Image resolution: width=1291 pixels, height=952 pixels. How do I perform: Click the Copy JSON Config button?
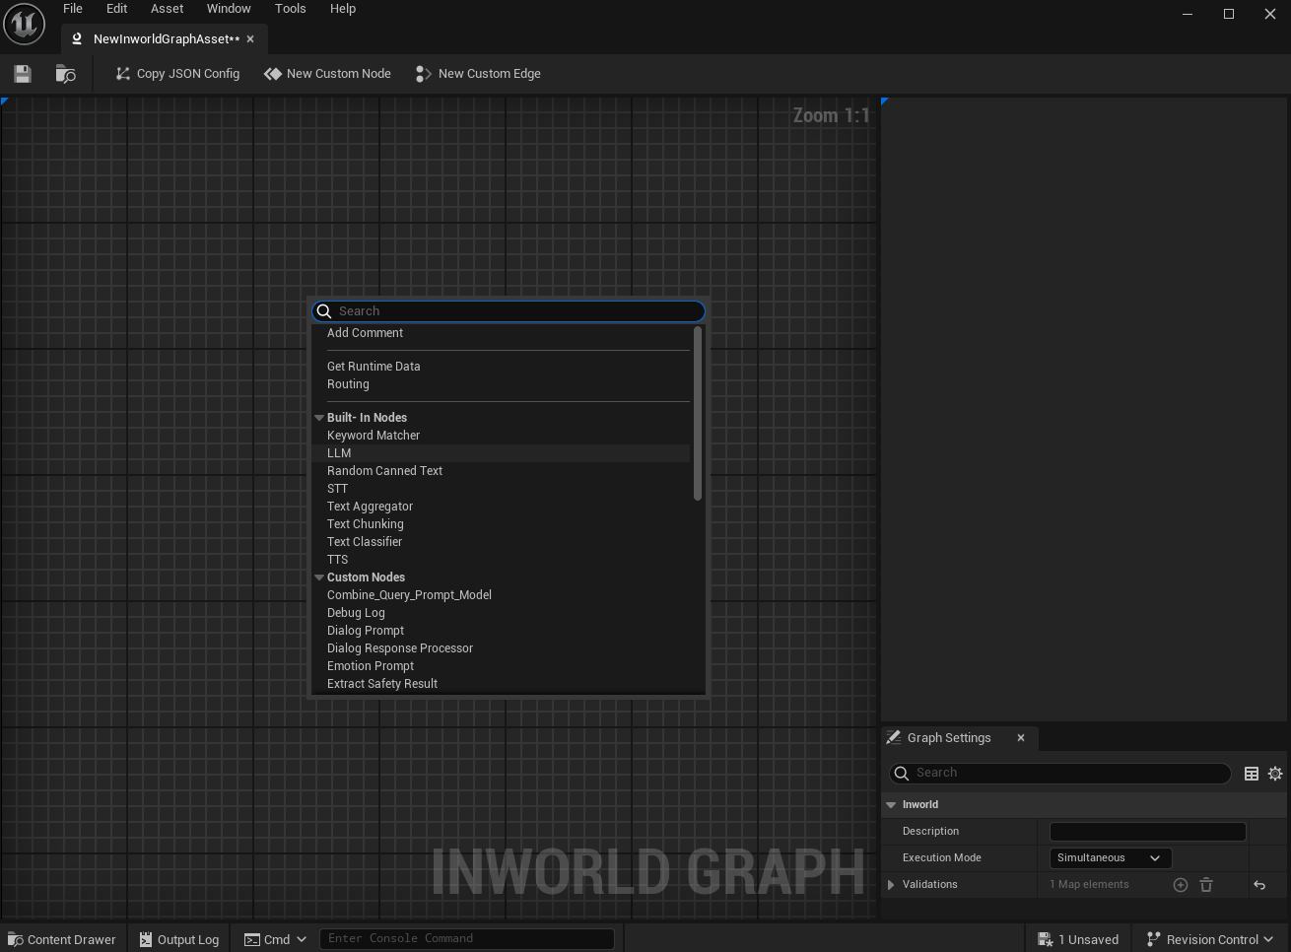point(177,74)
